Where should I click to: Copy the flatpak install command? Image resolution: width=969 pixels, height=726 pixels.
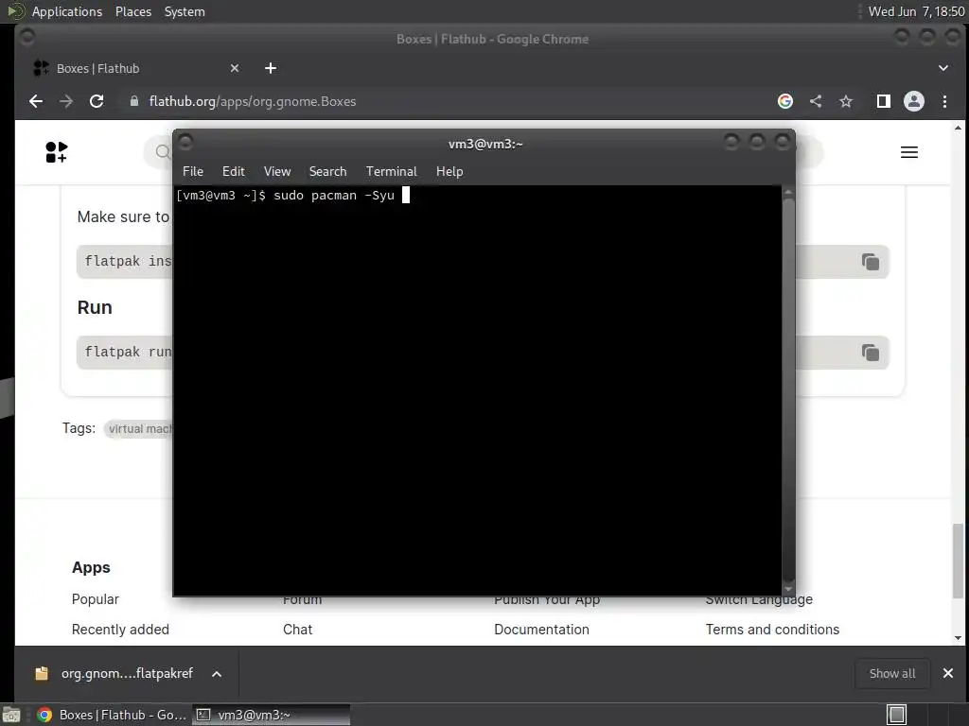tap(871, 262)
